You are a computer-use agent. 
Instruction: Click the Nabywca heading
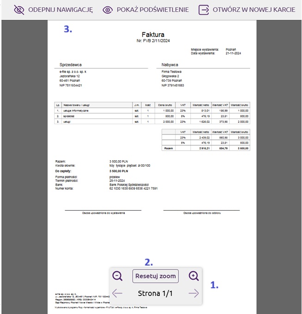[170, 65]
